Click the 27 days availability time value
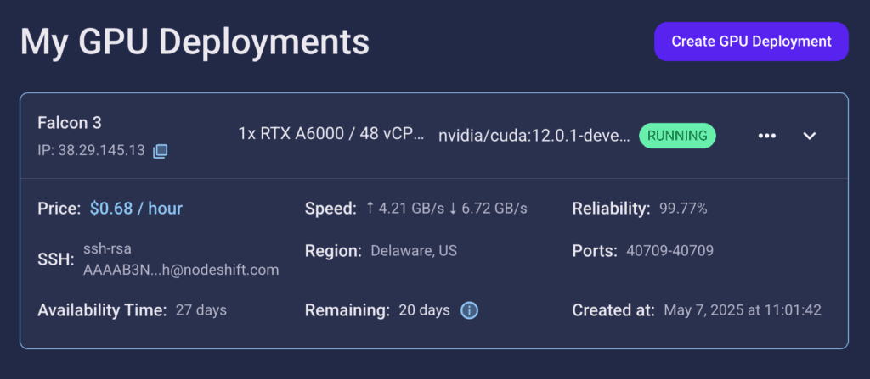Screen dimensions: 870x379 tap(201, 310)
